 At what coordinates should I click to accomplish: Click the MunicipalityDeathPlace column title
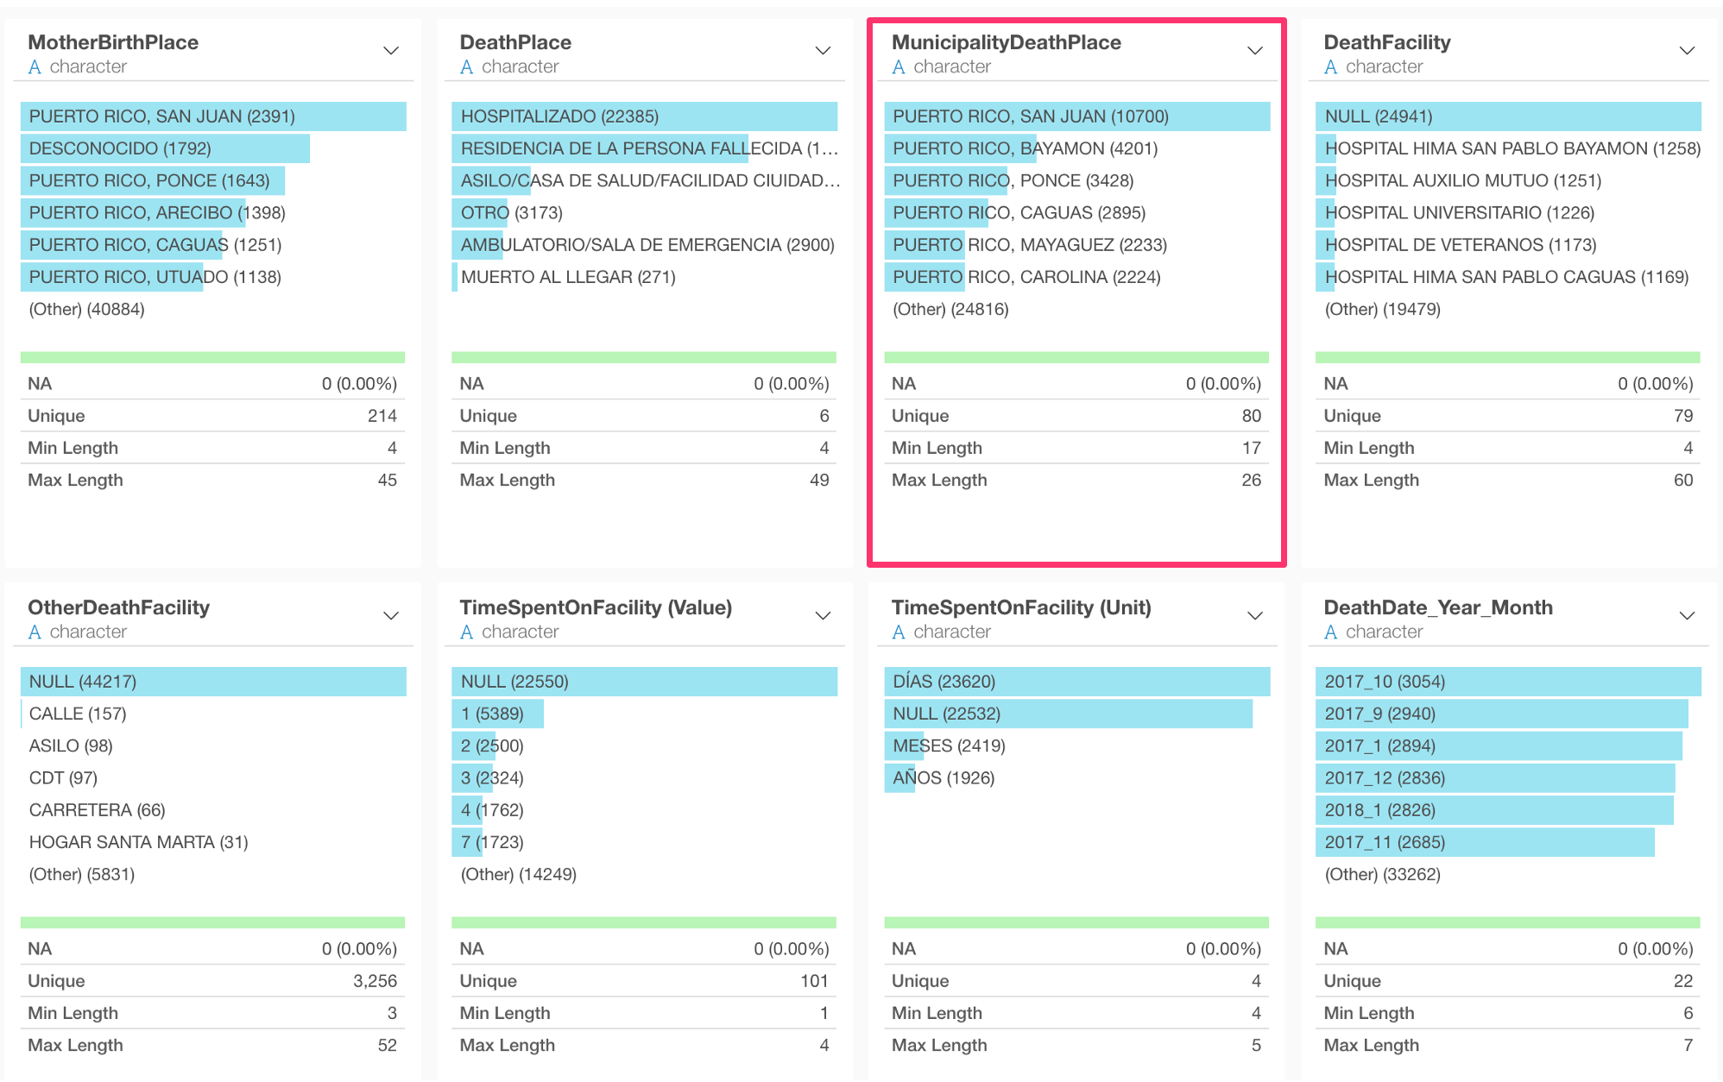click(1006, 41)
